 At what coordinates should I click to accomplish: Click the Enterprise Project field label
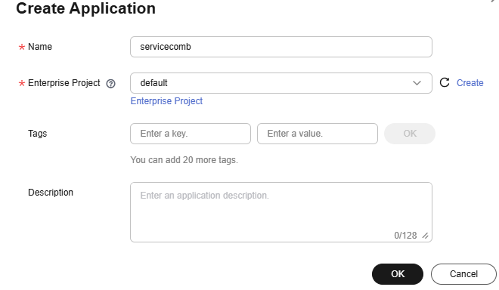64,83
